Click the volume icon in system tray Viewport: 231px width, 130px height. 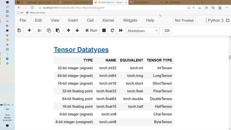coord(8,105)
